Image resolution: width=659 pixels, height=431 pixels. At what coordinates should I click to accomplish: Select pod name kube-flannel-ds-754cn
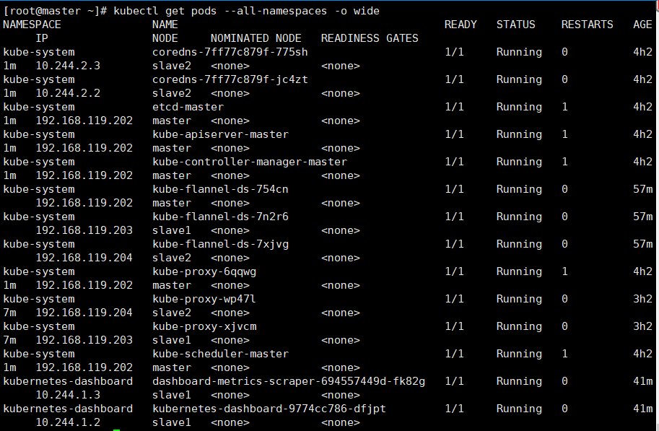coord(220,189)
